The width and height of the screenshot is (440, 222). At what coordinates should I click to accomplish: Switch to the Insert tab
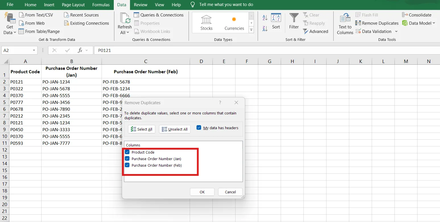click(x=49, y=5)
